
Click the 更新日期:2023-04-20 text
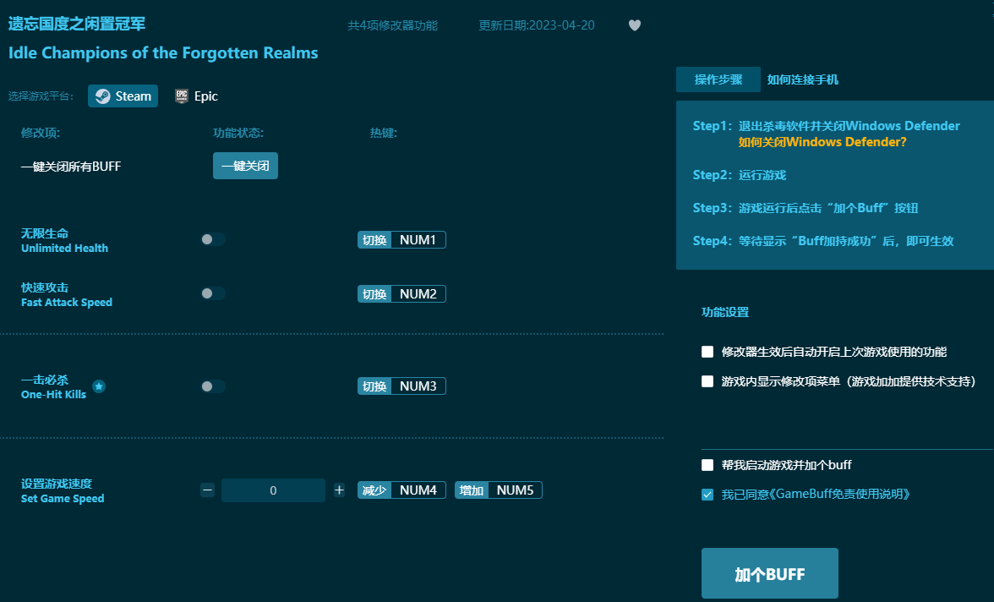coord(536,25)
